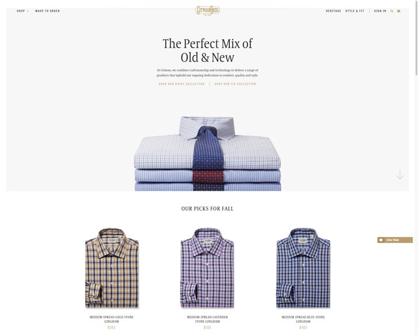Follow Shop Our Tie Collection link
Viewport: 418px width, 335px height.
pos(235,84)
